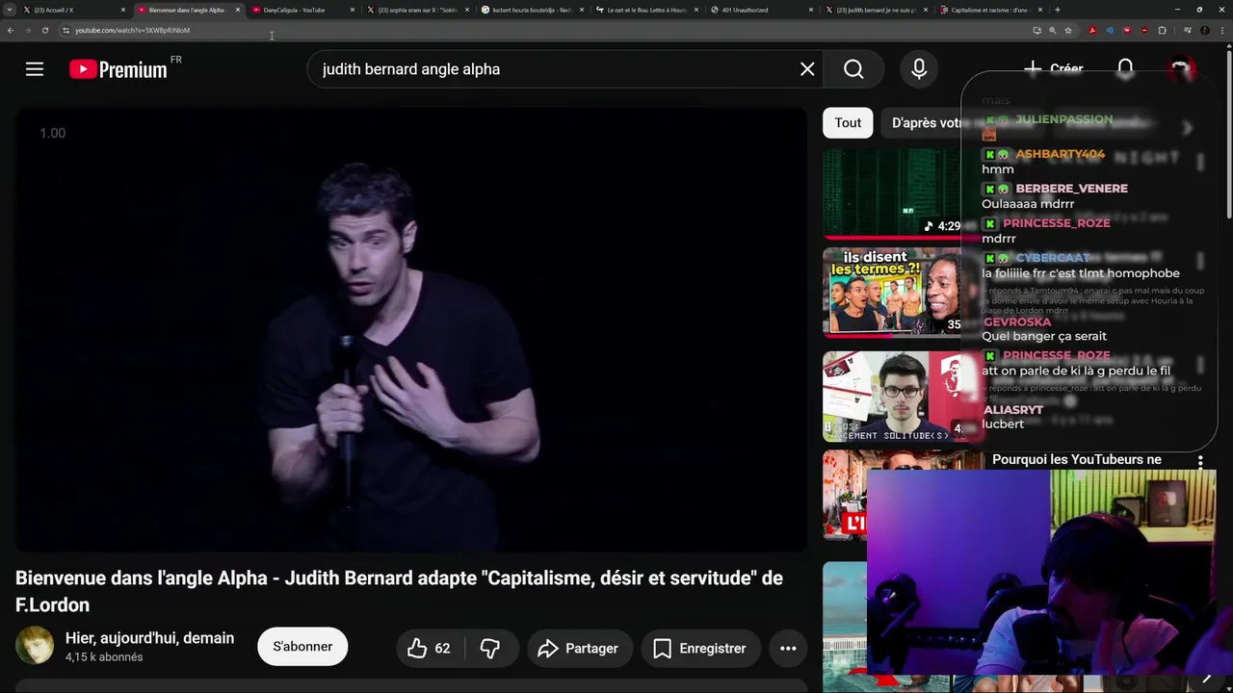
Task: Submit search with the magnifier button
Action: pyautogui.click(x=853, y=69)
